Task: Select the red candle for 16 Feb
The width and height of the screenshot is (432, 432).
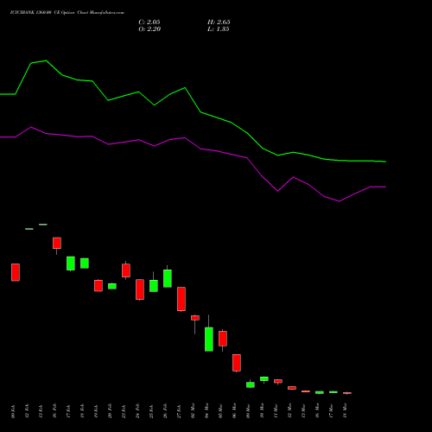Action: coord(57,243)
